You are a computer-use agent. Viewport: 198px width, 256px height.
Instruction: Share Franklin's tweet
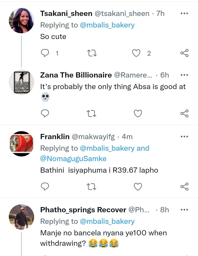[x=184, y=187]
